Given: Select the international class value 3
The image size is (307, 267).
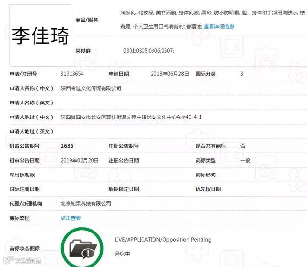Looking at the screenshot, I should [x=242, y=74].
